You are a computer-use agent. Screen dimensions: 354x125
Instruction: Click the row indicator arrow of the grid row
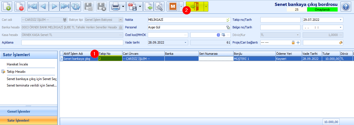[x=61, y=59]
